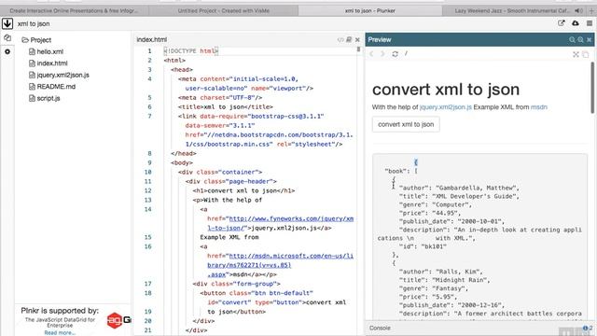Click the msdn.microsoft.com URL in code line 16

[281, 265]
